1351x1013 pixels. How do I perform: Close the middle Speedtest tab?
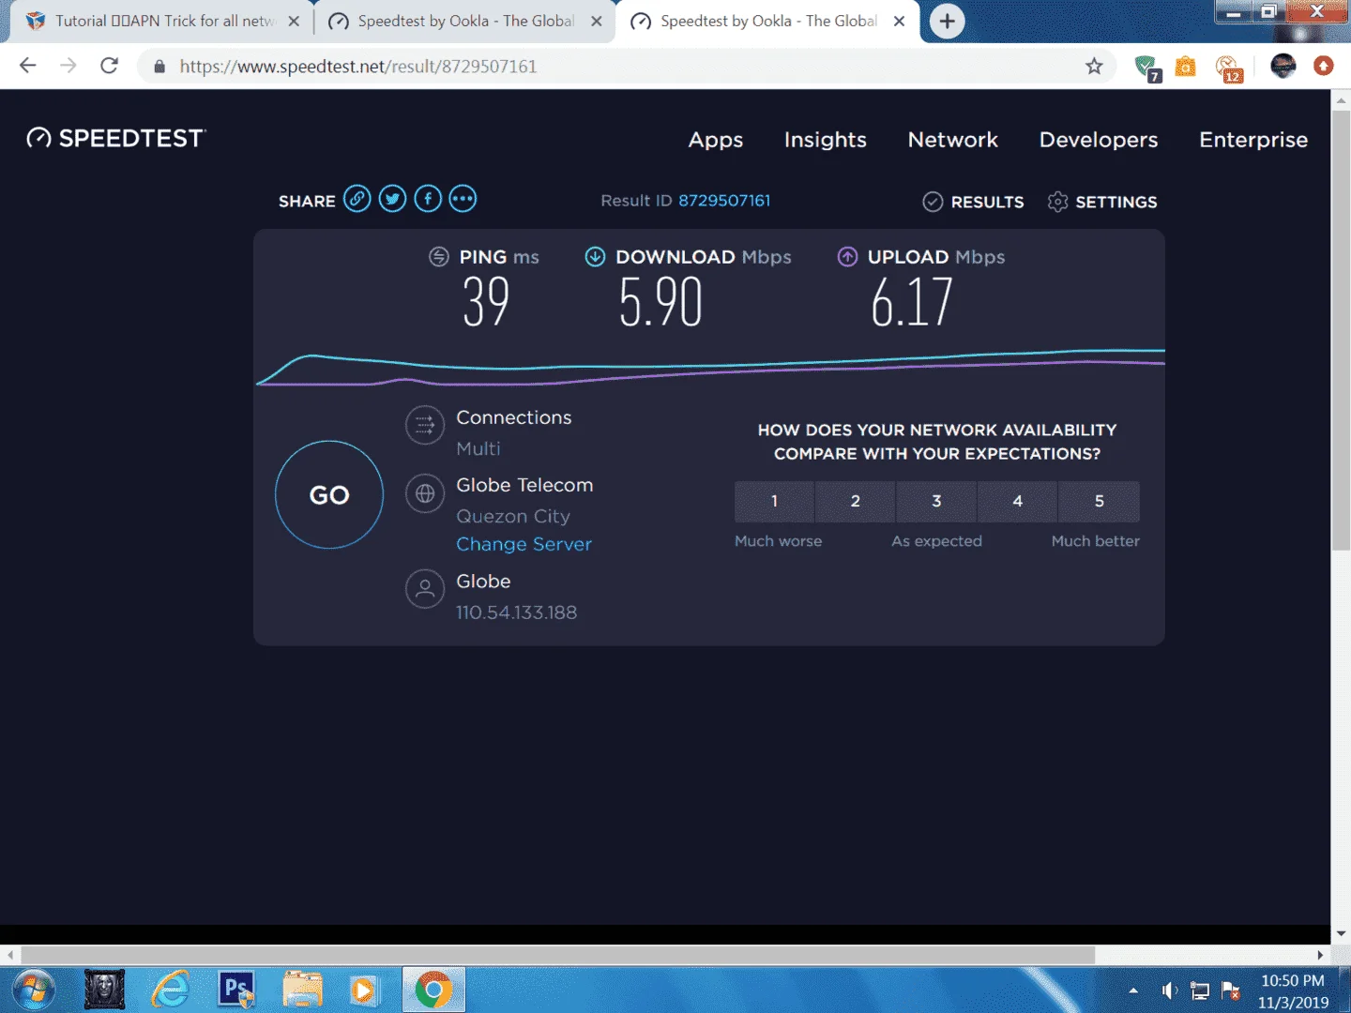coord(597,21)
